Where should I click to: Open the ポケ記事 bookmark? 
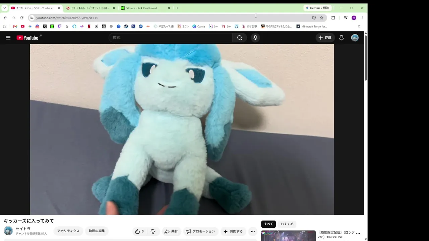click(x=249, y=26)
